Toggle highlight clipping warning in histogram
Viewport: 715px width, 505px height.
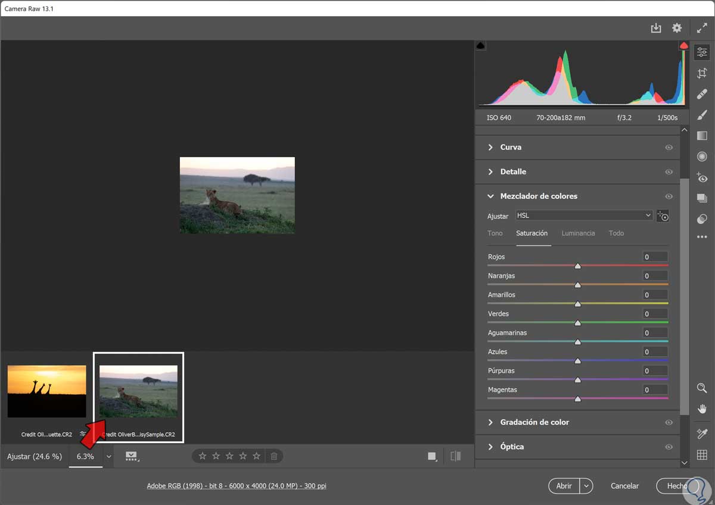point(683,46)
